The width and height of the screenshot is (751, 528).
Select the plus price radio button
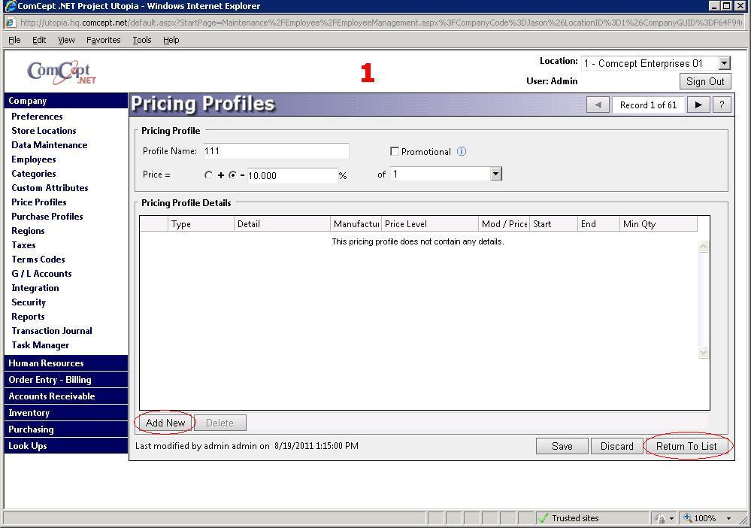click(x=209, y=175)
